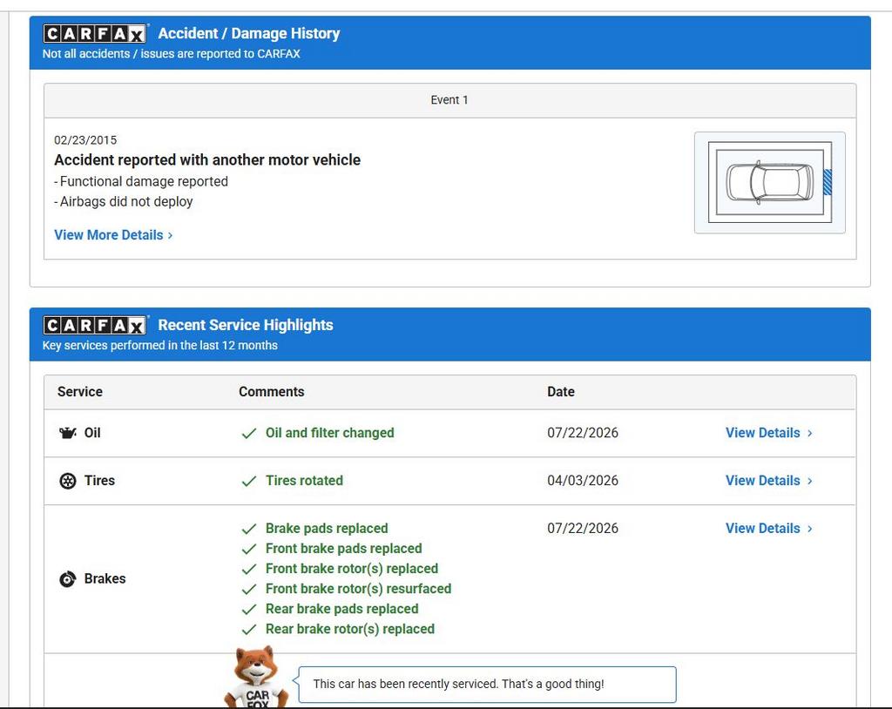
Task: Click the checkmark next to Brake pads replaced
Action: 248,530
